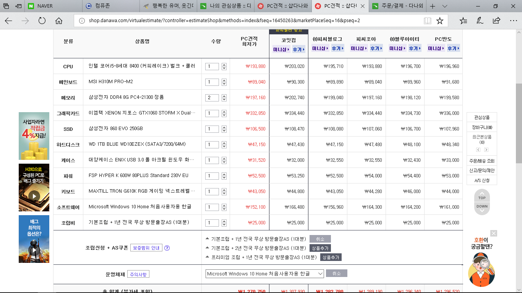
Task: Open ㈜피씨블로그 미니샵 button
Action: [320, 48]
